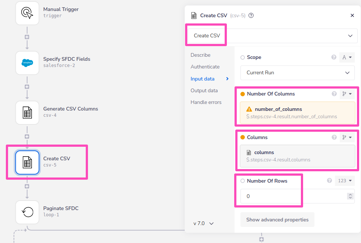Open help for Number Of Columns property

(x=334, y=94)
